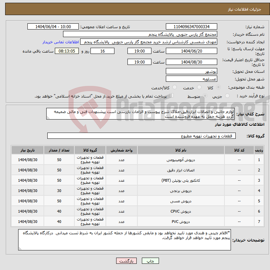Click the buyer name field مجتمع گاز پارس جنوبی
270x270 pixels.
(140, 34)
